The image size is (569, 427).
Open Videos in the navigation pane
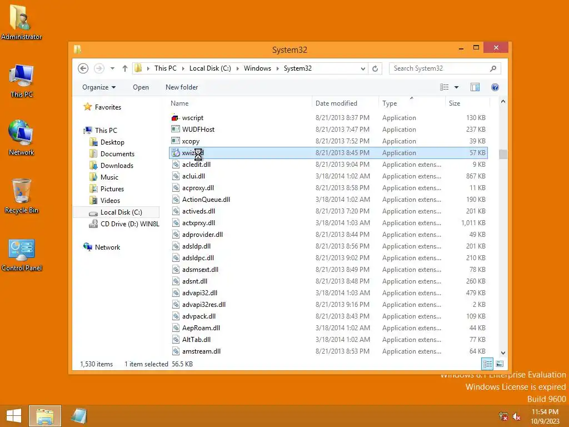104,200
